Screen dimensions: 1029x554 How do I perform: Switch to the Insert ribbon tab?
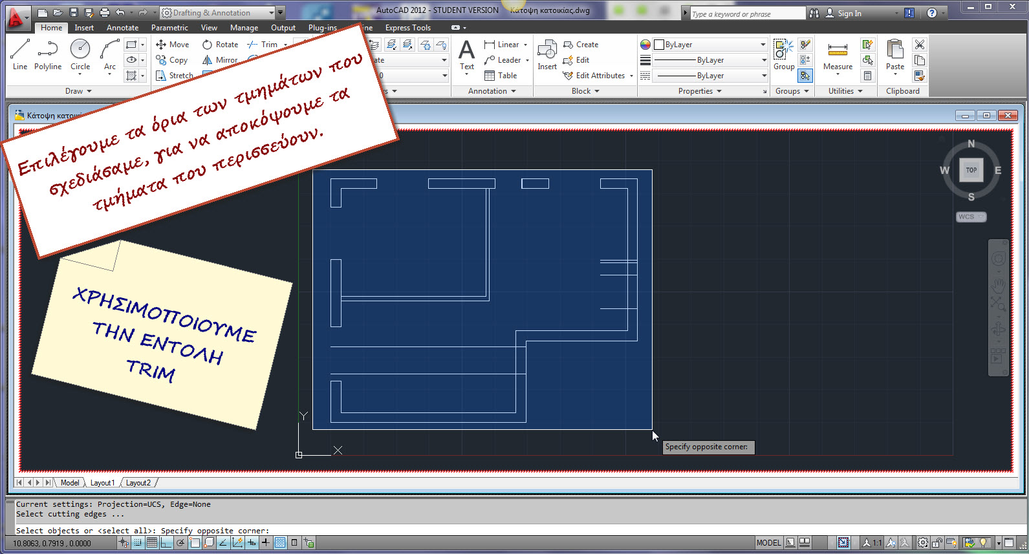84,28
